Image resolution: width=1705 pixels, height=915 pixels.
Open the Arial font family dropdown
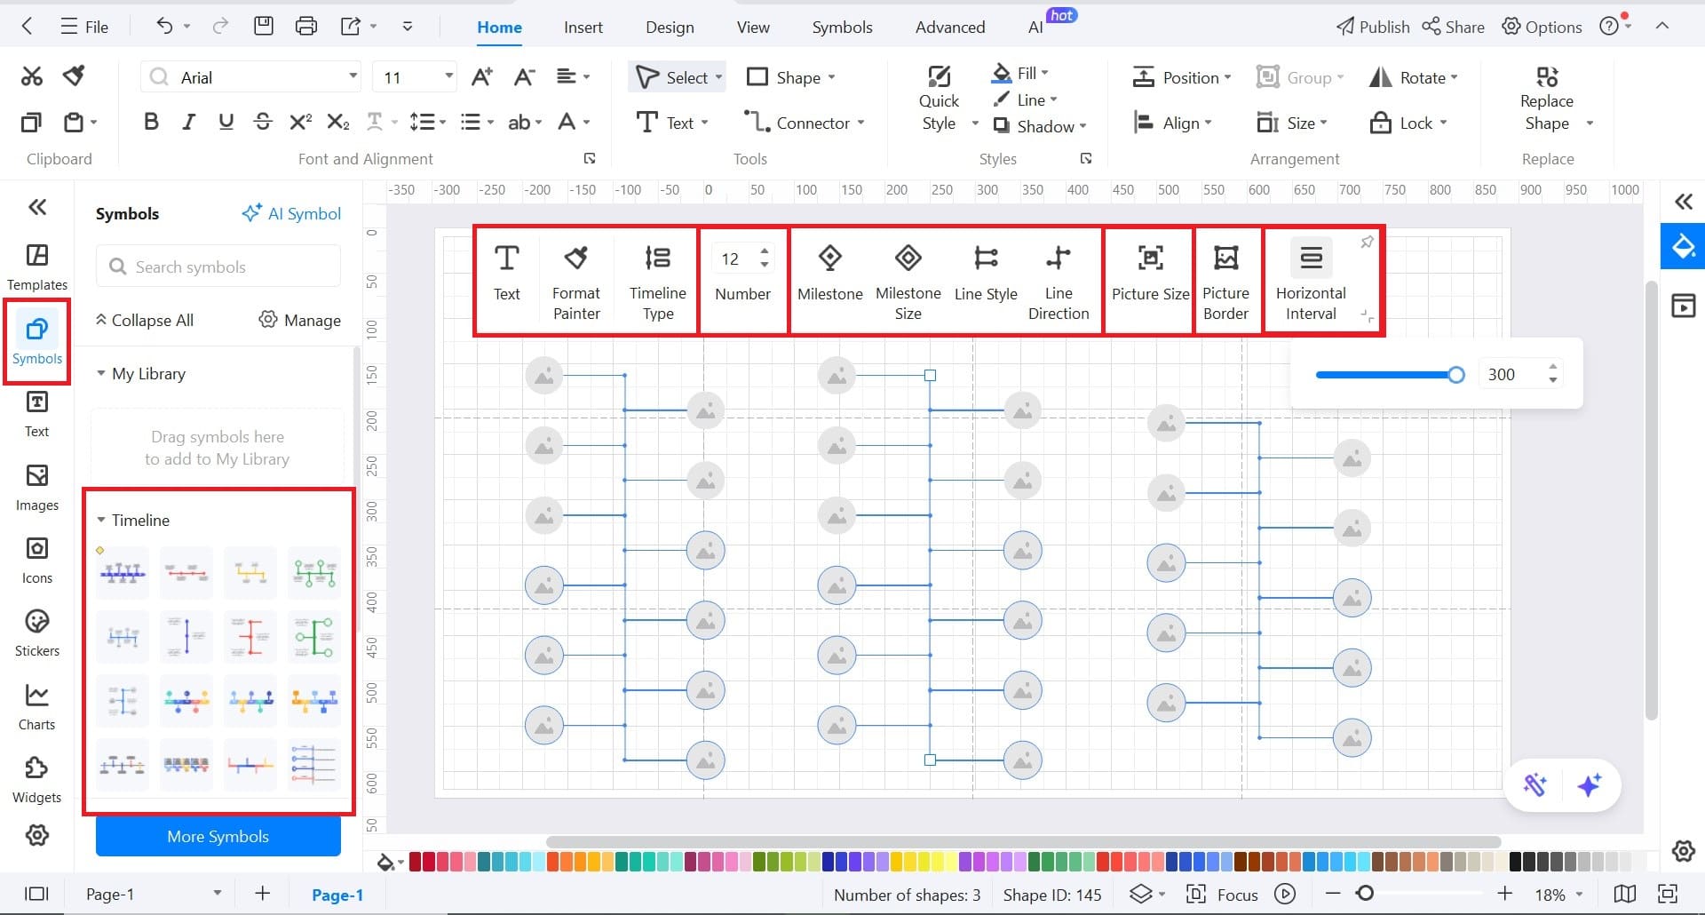(x=353, y=76)
